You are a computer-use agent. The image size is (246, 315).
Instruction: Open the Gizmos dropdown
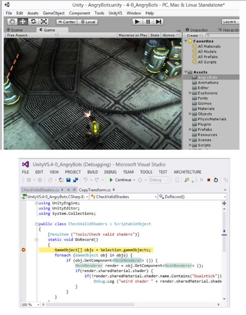[x=170, y=35]
